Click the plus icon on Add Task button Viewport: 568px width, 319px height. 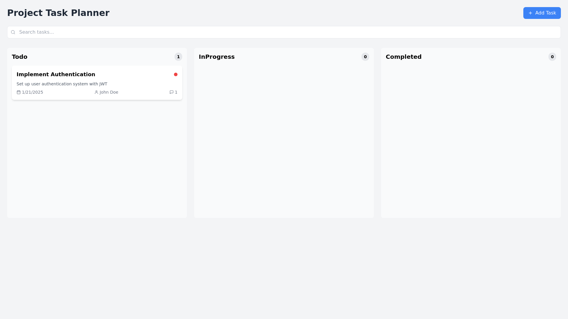530,13
